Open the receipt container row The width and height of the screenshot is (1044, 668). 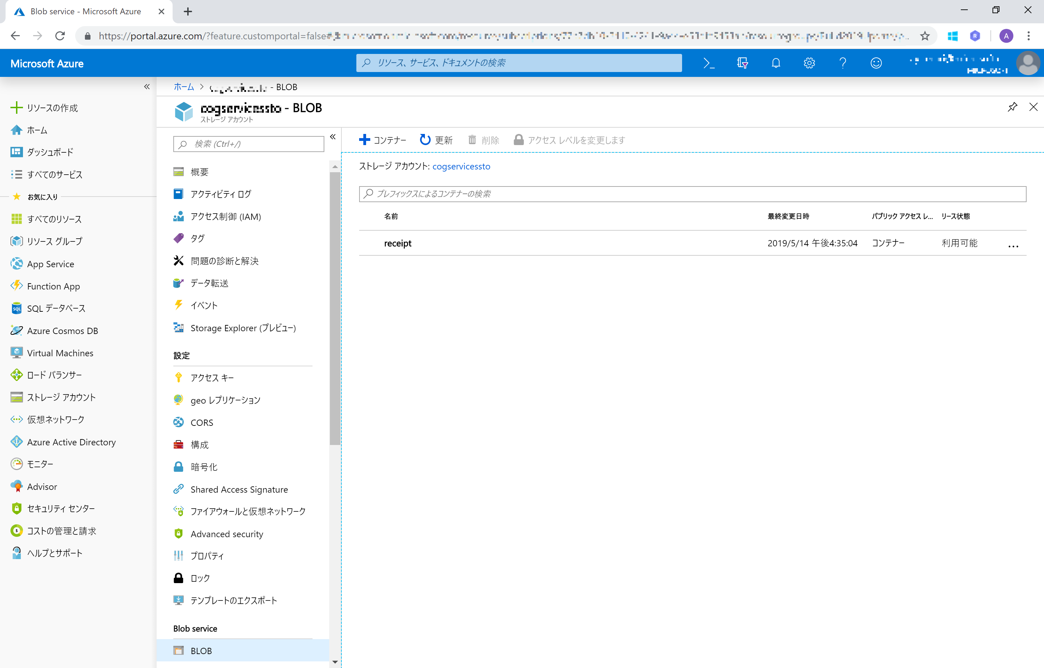point(398,243)
